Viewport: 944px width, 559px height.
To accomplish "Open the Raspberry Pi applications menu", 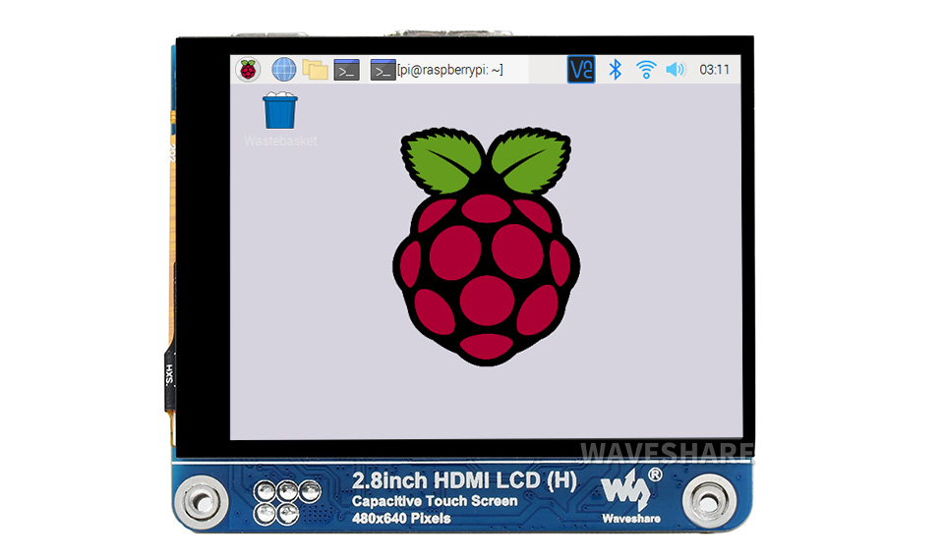I will [247, 70].
